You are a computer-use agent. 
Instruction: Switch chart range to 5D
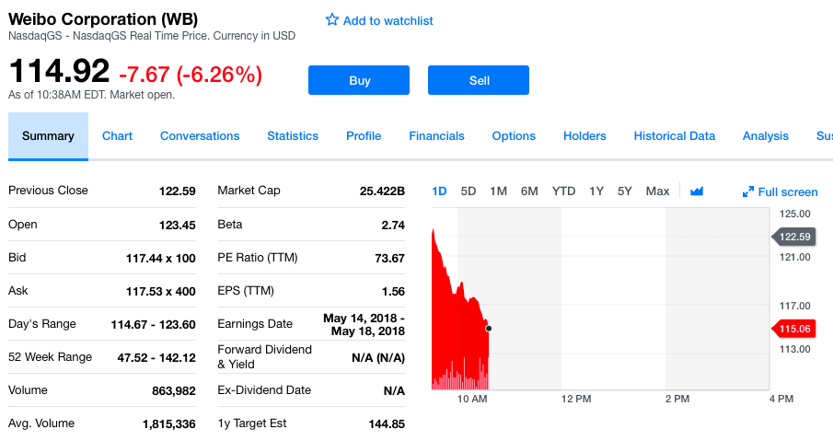469,191
